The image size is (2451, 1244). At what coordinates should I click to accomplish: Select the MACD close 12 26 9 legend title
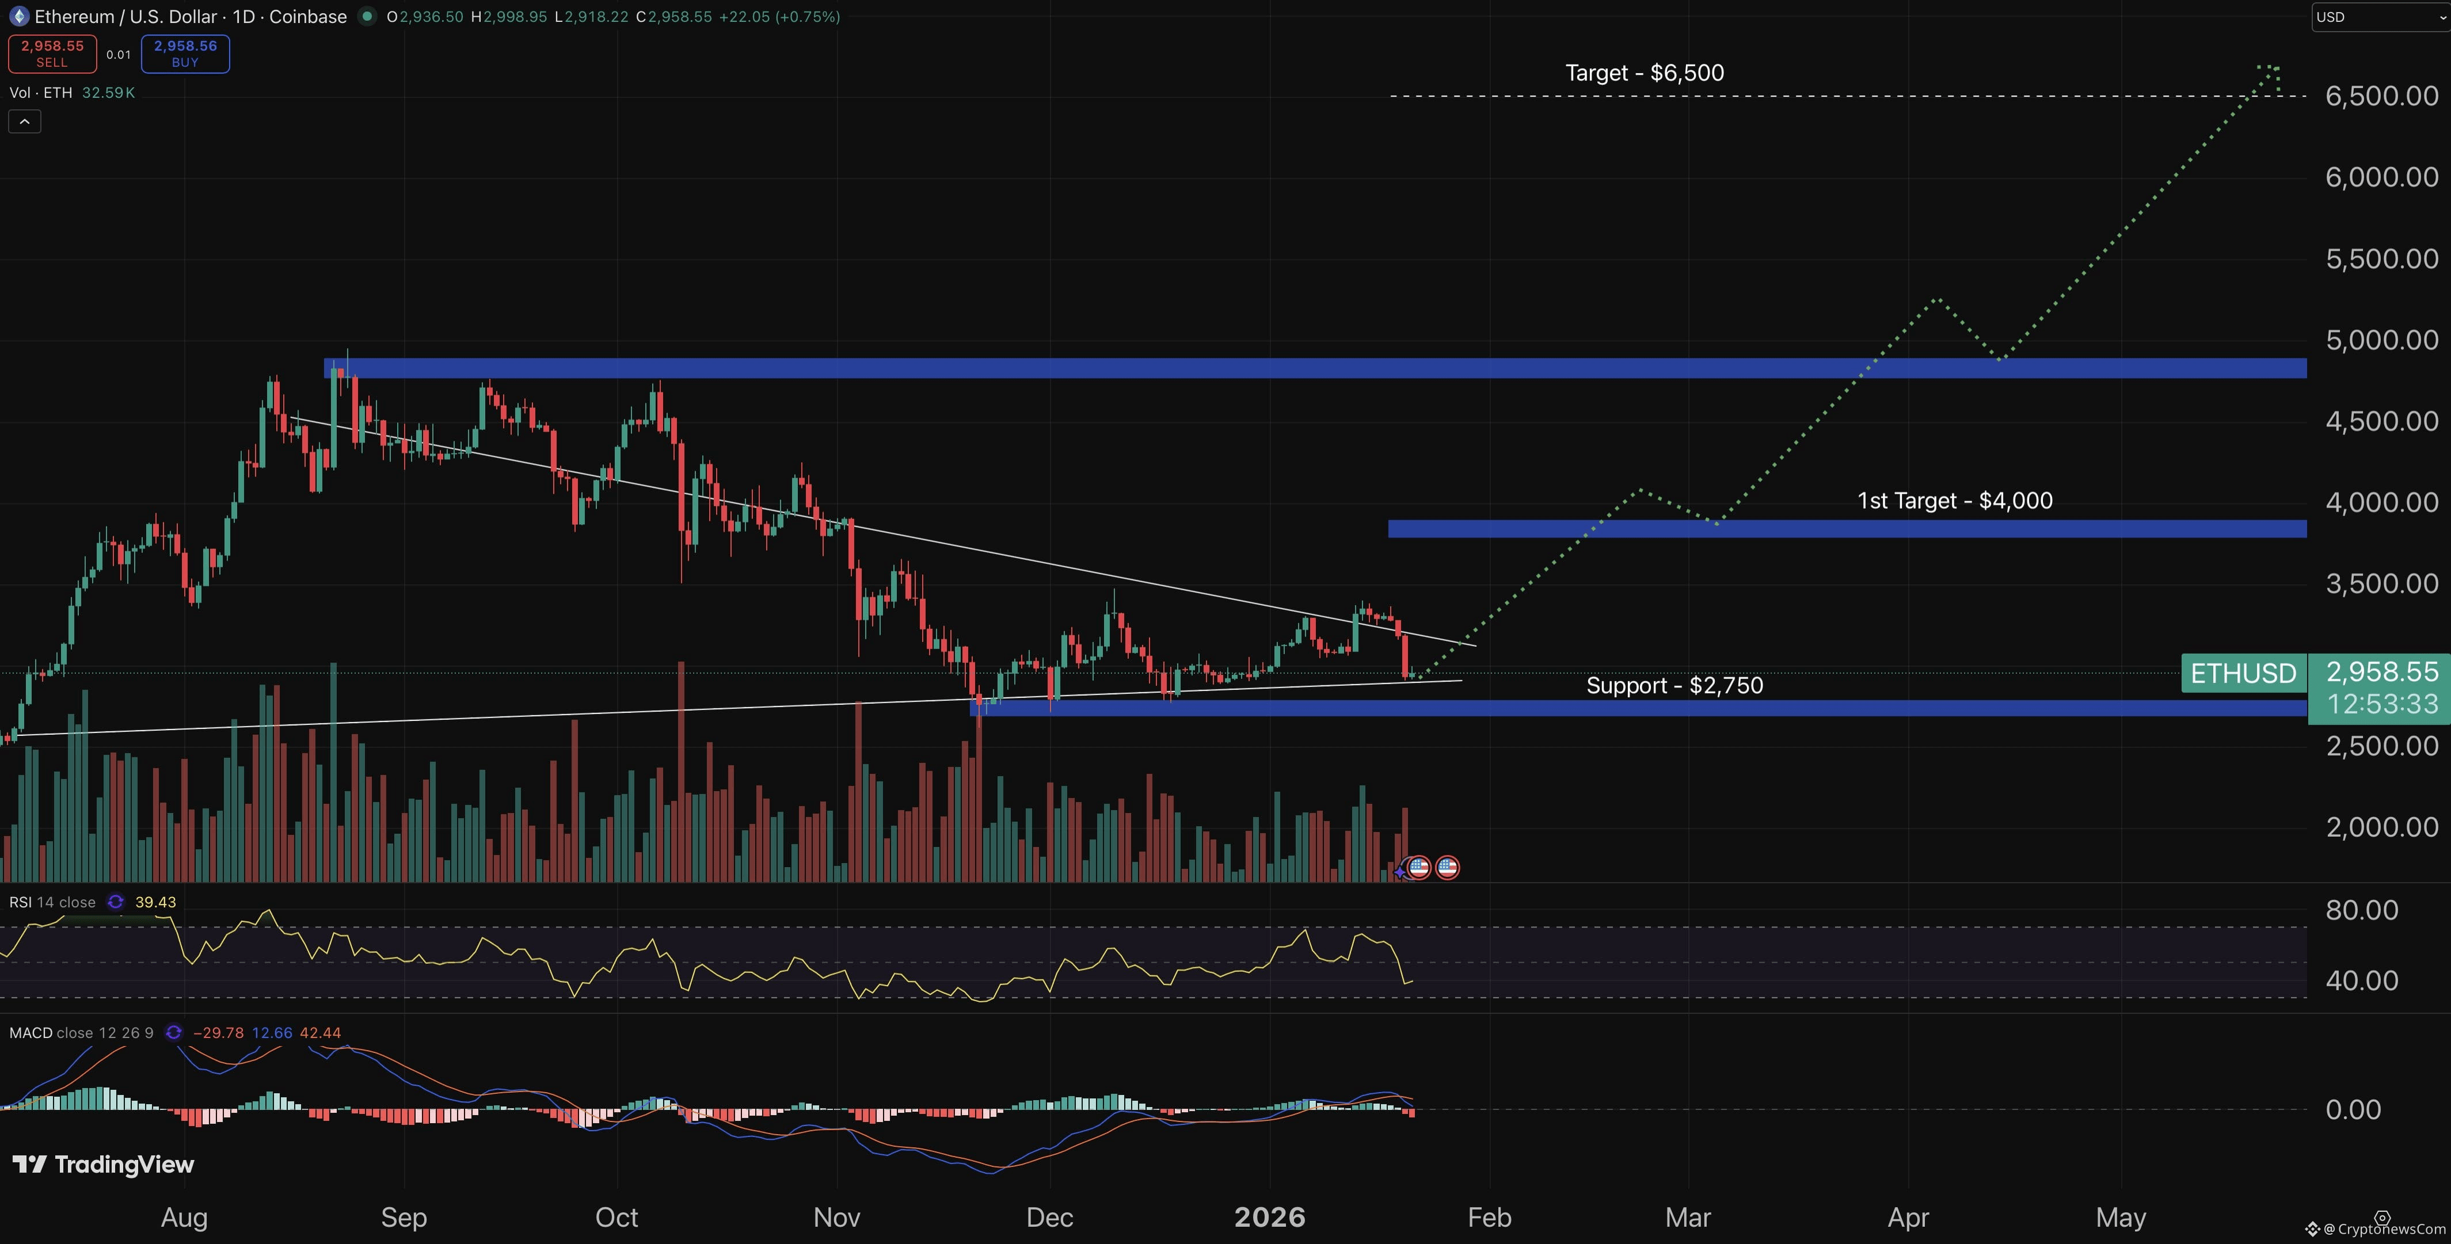click(x=80, y=1033)
